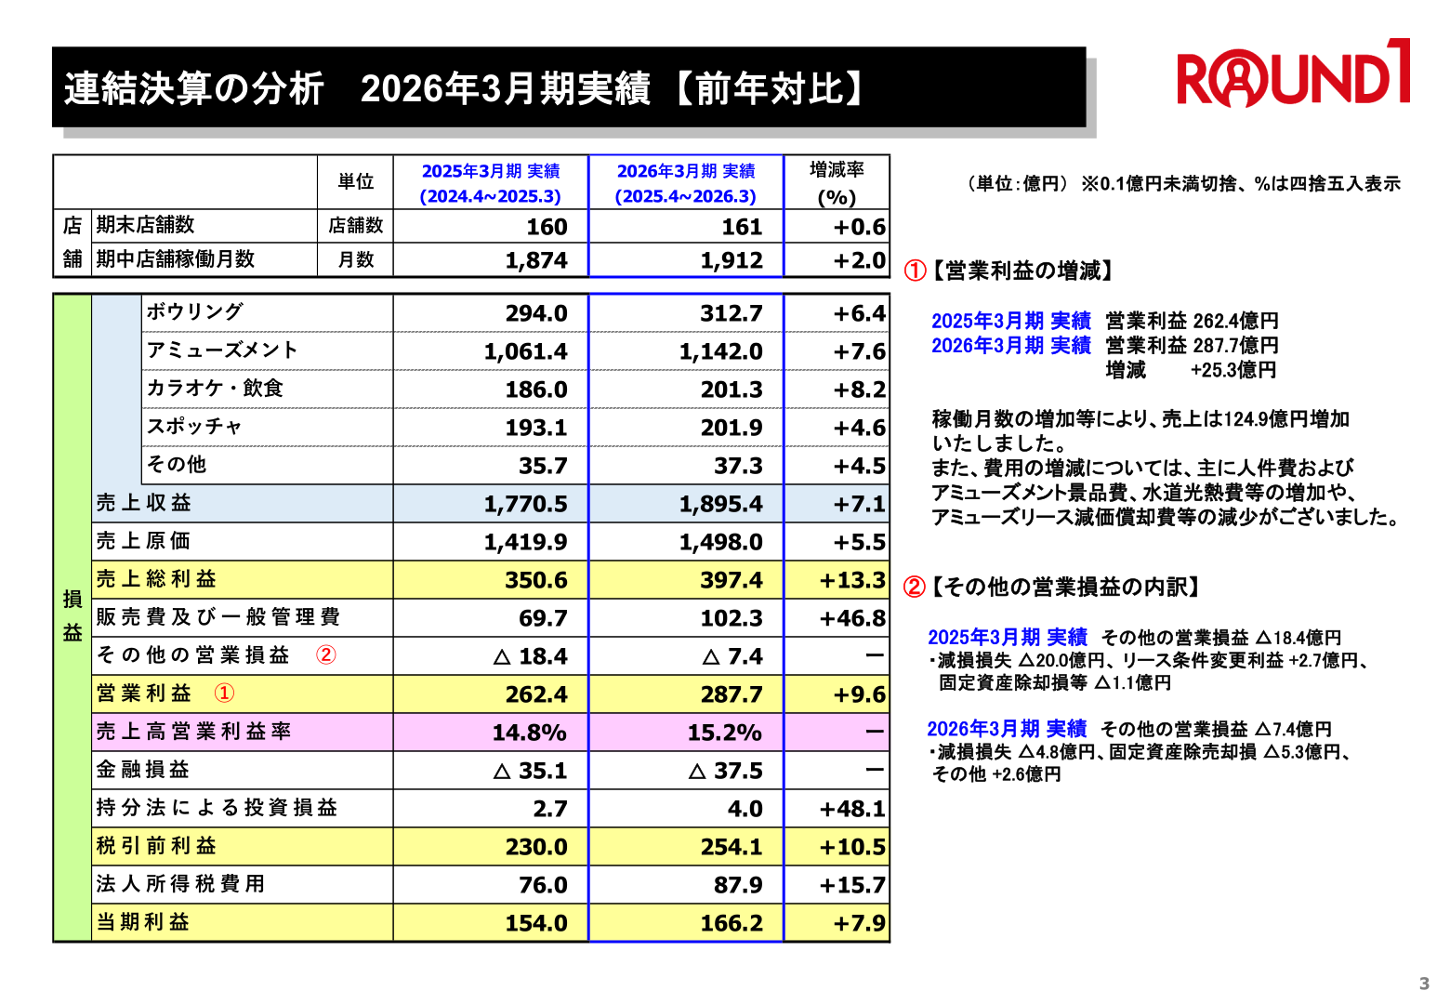Click circled 1 marker in table row
Screen dimensions: 1450x1004
pos(224,694)
